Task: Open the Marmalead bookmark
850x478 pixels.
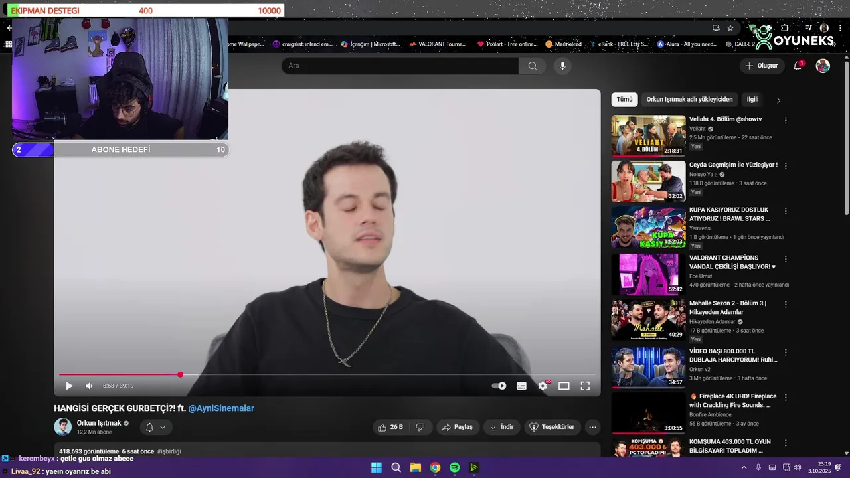Action: [x=563, y=44]
